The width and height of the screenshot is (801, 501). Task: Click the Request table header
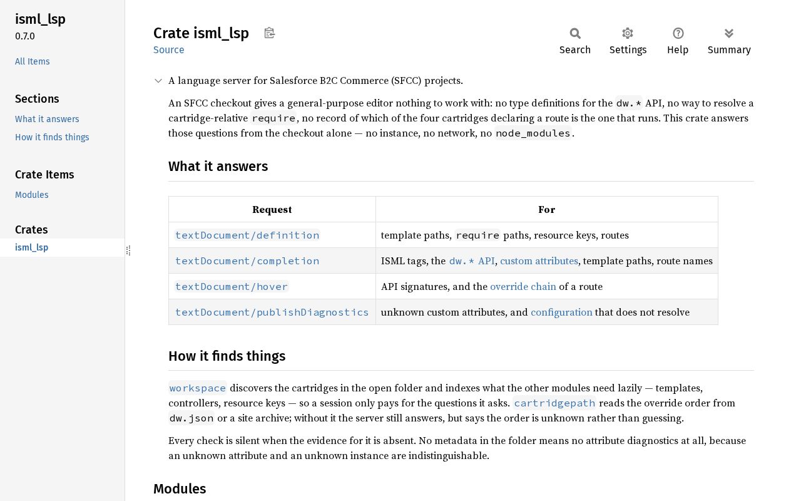point(272,209)
